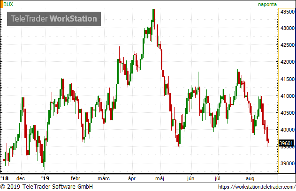Click the jún. month label
This screenshot has height=191, width=296.
click(191, 178)
